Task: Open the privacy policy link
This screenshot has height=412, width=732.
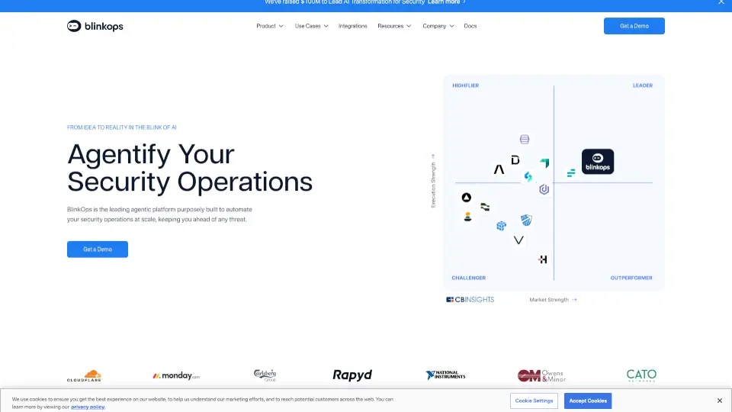Action: [x=88, y=407]
